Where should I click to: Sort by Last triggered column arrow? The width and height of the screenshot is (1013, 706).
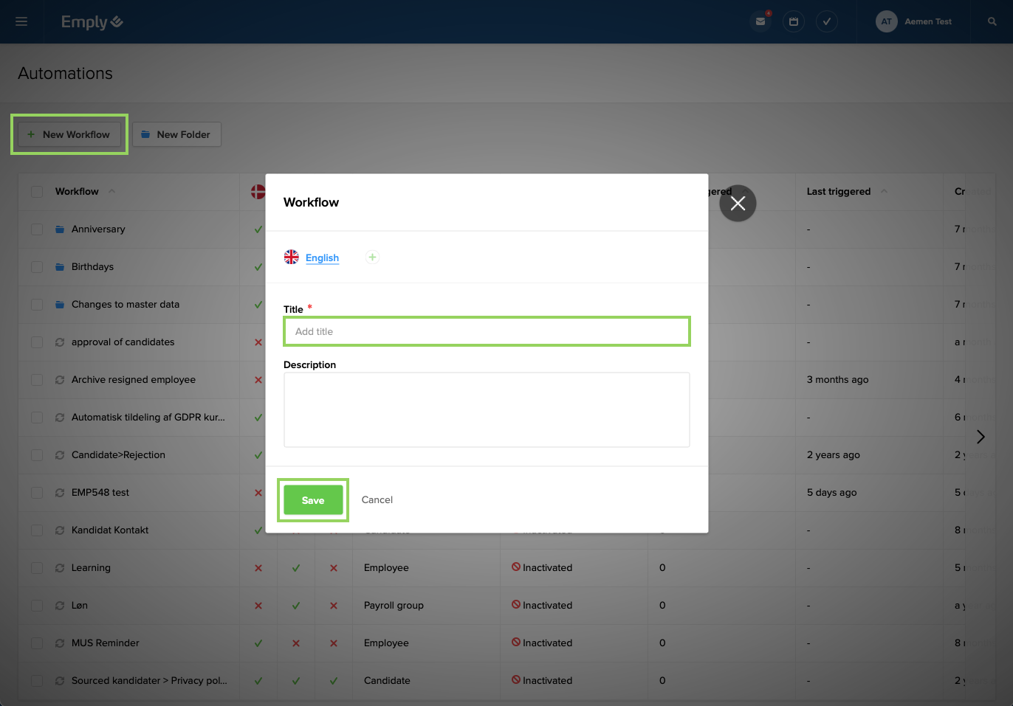click(x=884, y=192)
